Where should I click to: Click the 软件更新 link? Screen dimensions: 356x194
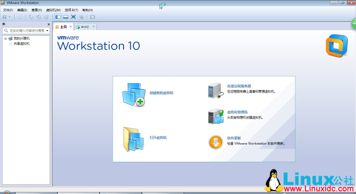(234, 138)
